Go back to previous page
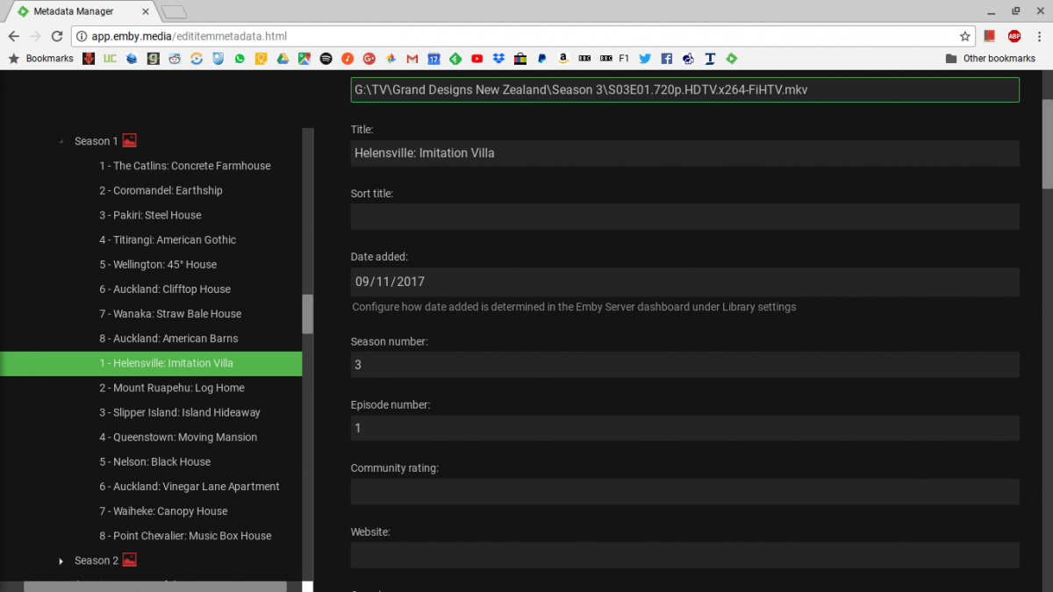 tap(13, 36)
